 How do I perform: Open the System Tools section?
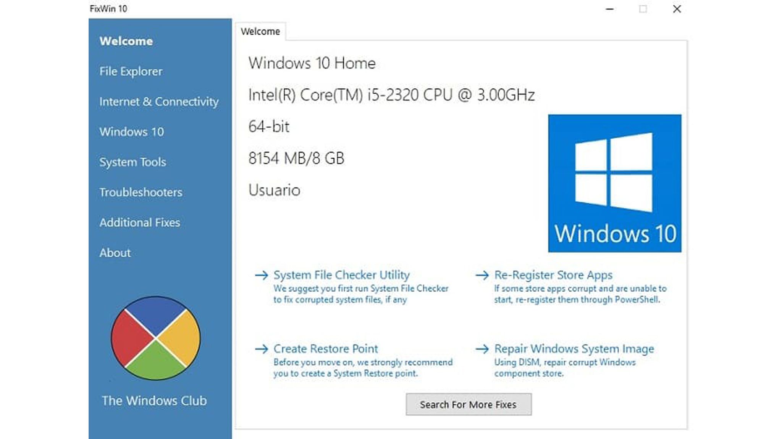point(132,162)
